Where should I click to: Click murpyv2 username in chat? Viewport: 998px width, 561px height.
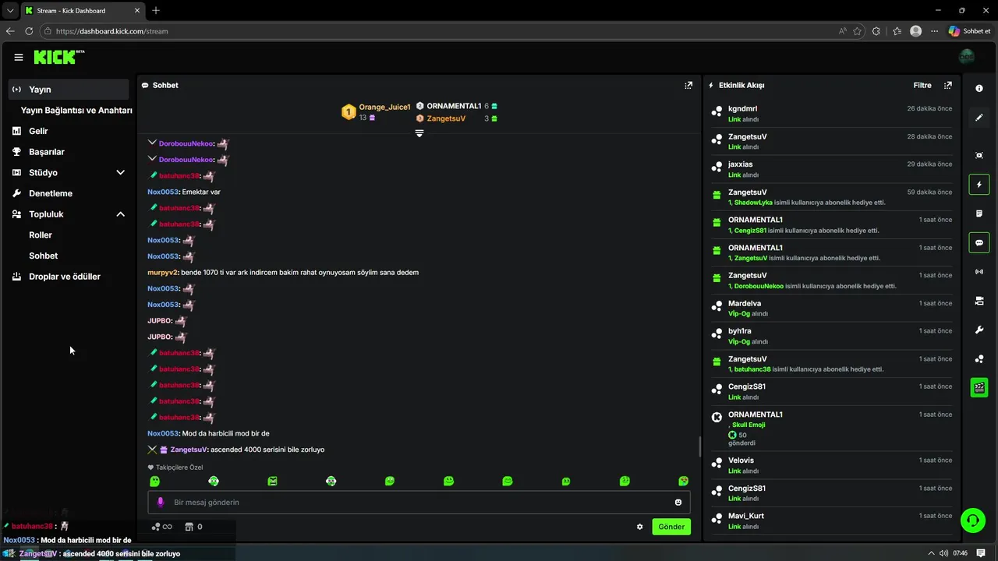point(163,273)
